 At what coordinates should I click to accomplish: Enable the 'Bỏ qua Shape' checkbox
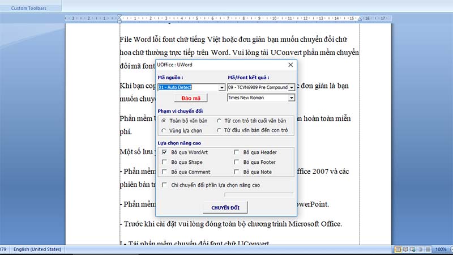pos(164,162)
